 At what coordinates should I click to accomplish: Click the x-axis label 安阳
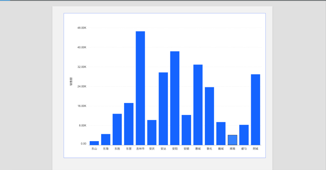click(x=175, y=149)
